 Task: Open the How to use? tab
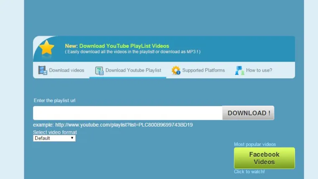254,70
